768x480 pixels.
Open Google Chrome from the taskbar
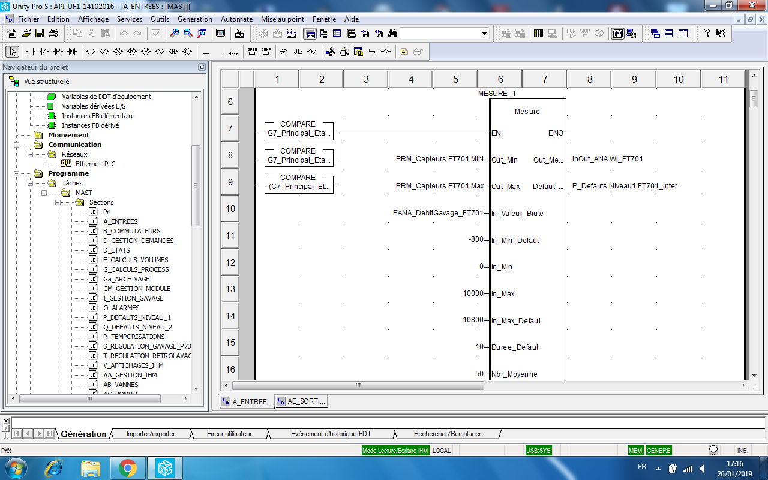click(127, 467)
